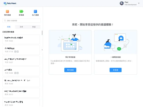Image resolution: width=143 pixels, height=107 pixels.
Task: Open the meeting from 今天 15:27
Action: pyautogui.click(x=21, y=61)
